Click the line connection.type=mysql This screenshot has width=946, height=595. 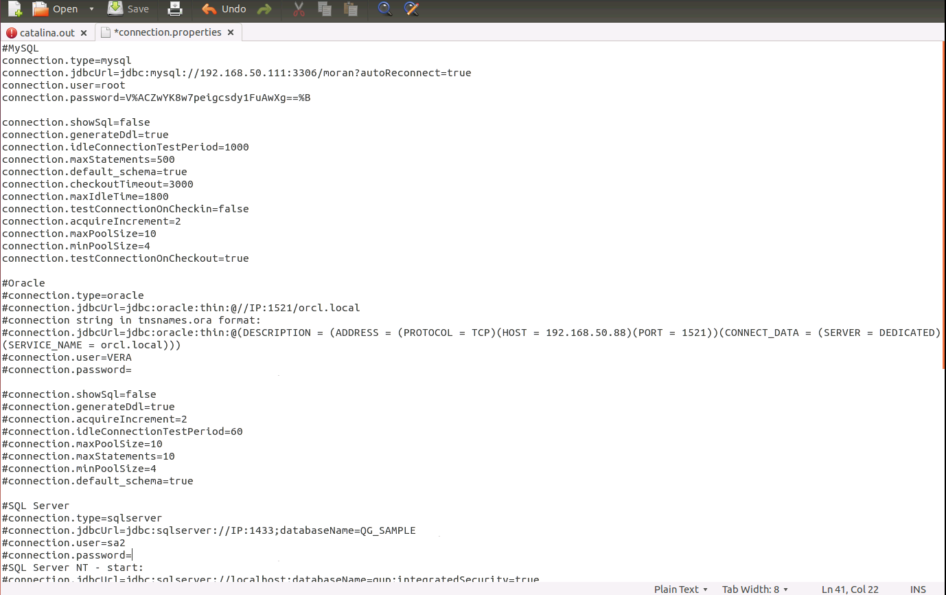(x=67, y=60)
